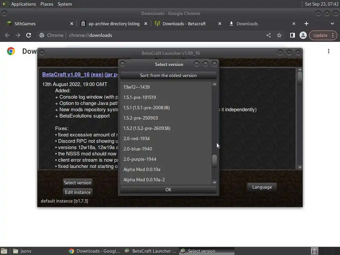Switch to Select version taskbar item
This screenshot has width=340, height=255.
pyautogui.click(x=207, y=251)
